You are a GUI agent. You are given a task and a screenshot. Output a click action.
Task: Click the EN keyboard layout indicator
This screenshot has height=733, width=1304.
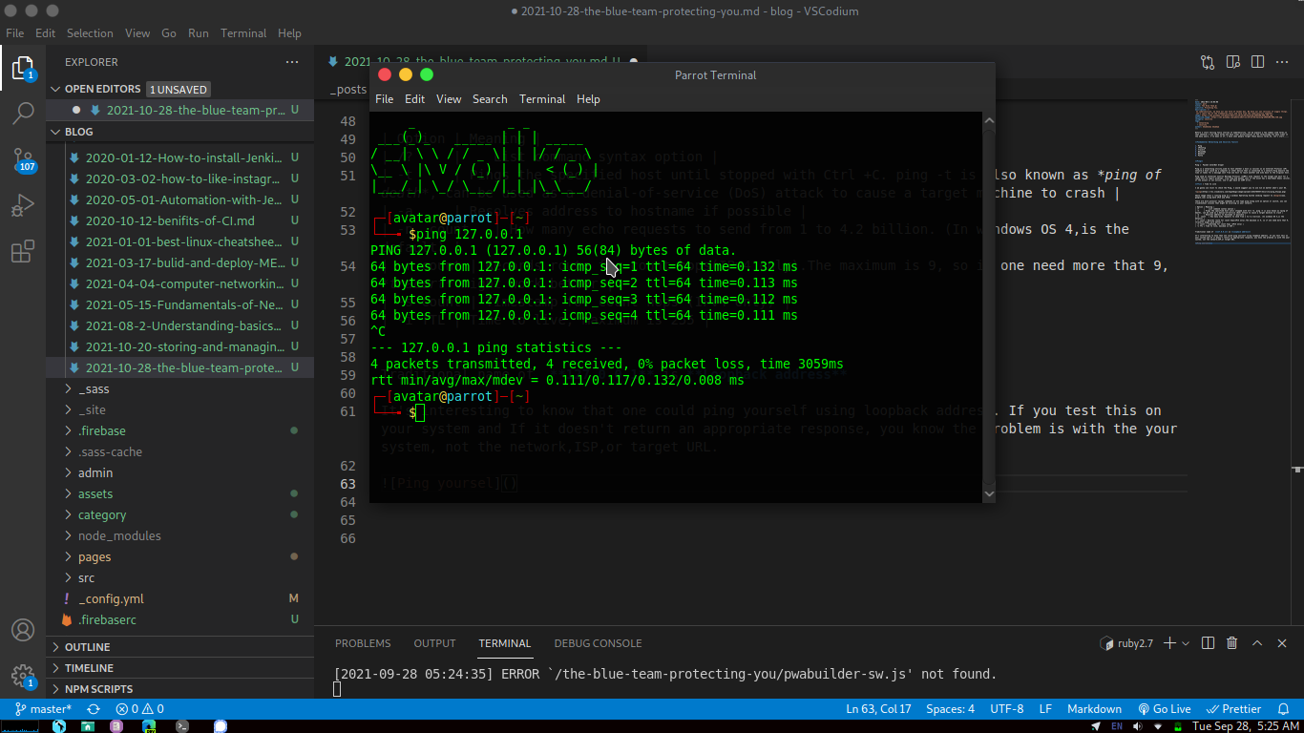[1116, 726]
